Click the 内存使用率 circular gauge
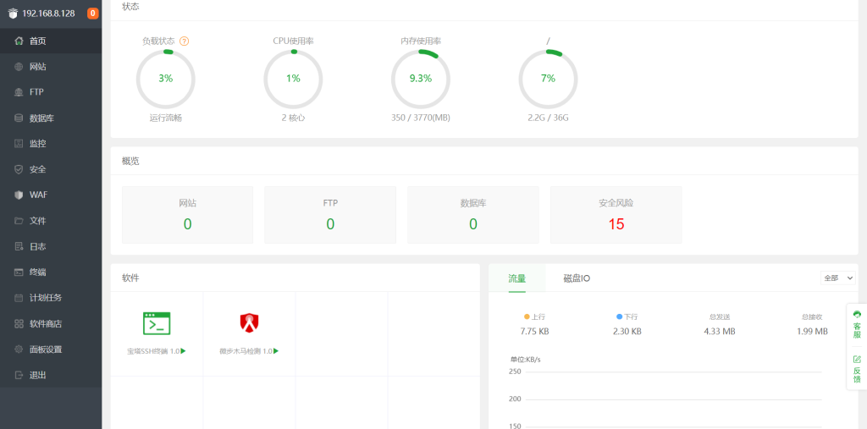Screen dimensions: 867x429 [x=421, y=79]
